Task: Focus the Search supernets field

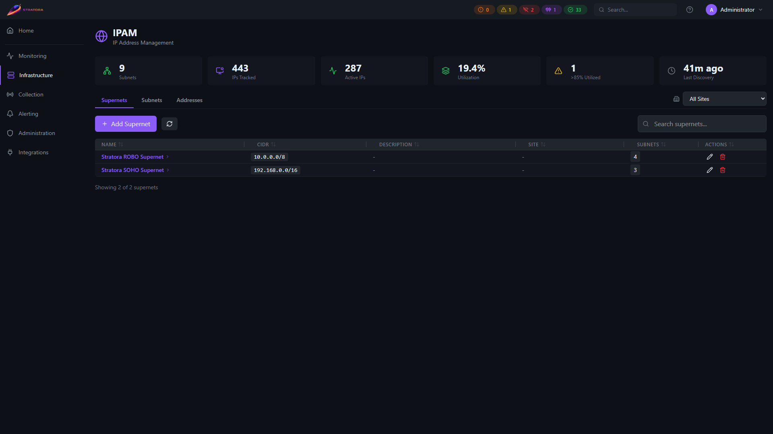Action: [x=702, y=124]
